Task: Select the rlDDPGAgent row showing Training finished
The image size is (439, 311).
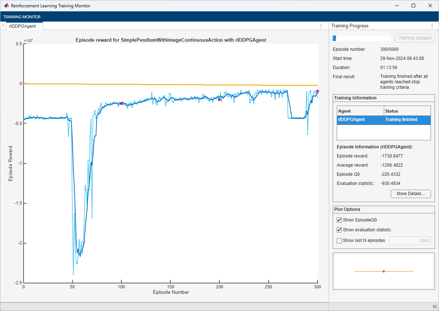Action: [x=383, y=120]
